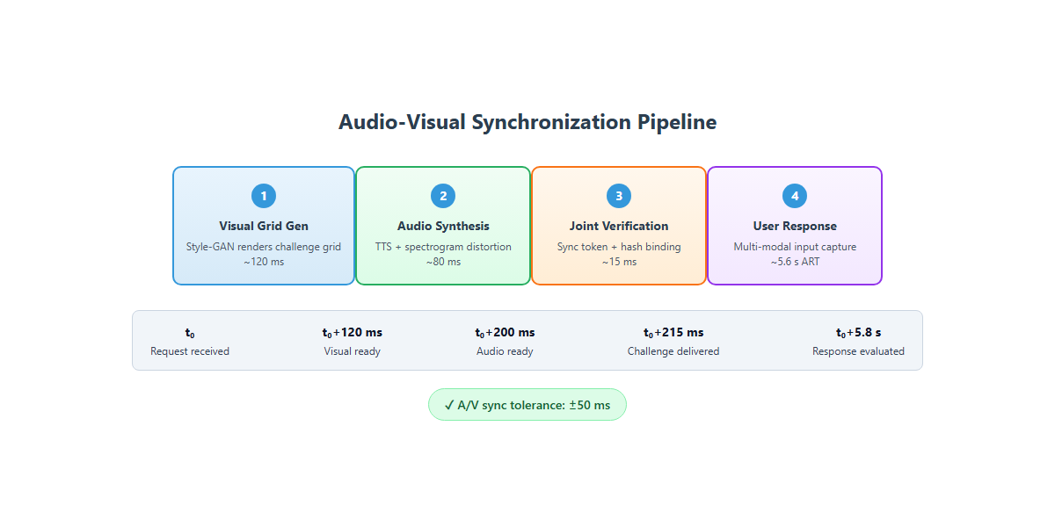Click the step 2 number badge
Viewport: 1055px width, 527px height.
click(x=443, y=196)
